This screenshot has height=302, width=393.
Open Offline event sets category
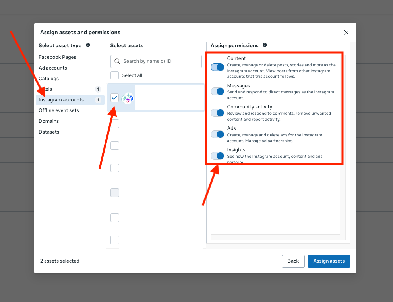coord(59,110)
